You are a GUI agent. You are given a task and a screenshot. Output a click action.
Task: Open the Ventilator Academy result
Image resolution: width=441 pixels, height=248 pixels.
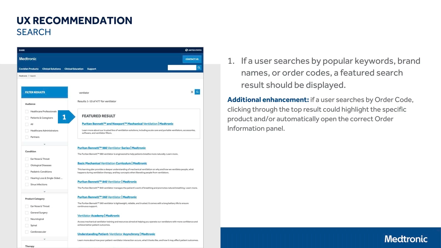click(98, 216)
